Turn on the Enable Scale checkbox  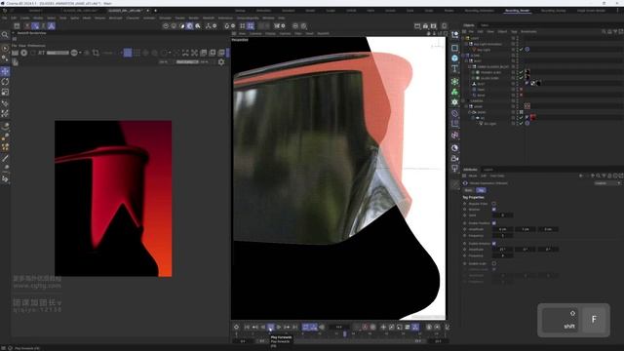pyautogui.click(x=494, y=263)
